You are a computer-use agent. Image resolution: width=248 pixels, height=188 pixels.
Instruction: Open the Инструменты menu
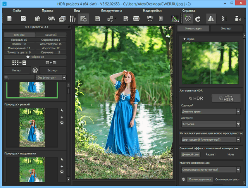(x=111, y=10)
